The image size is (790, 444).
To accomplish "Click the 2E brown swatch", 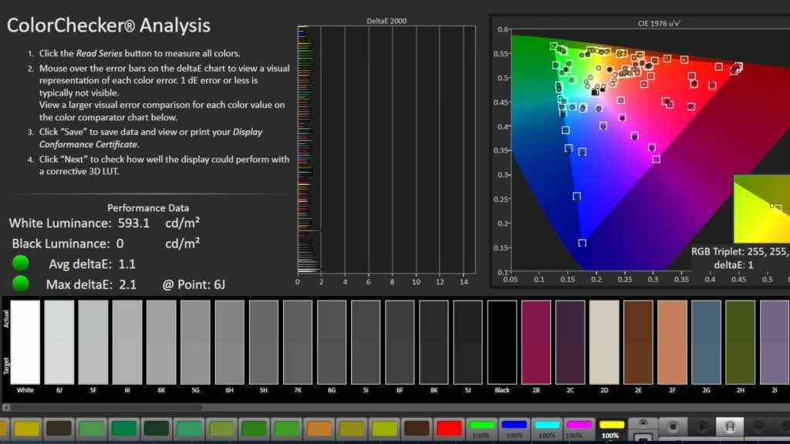I will coord(638,342).
